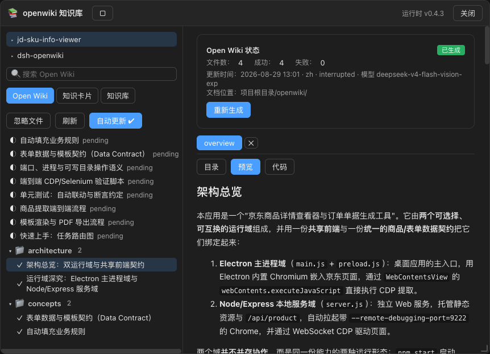The height and width of the screenshot is (354, 490).
Task: Click status icon of 模板渲染与 PDF 导出流程
Action: [x=13, y=222]
